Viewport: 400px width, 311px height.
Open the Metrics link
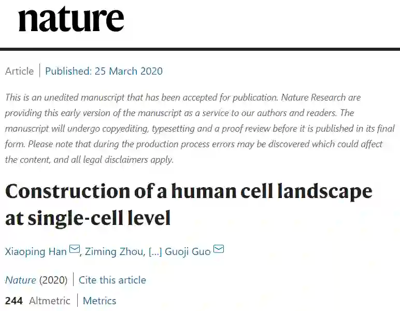click(x=99, y=301)
